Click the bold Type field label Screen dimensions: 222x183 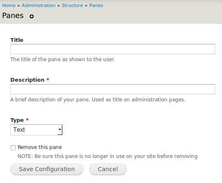click(17, 120)
